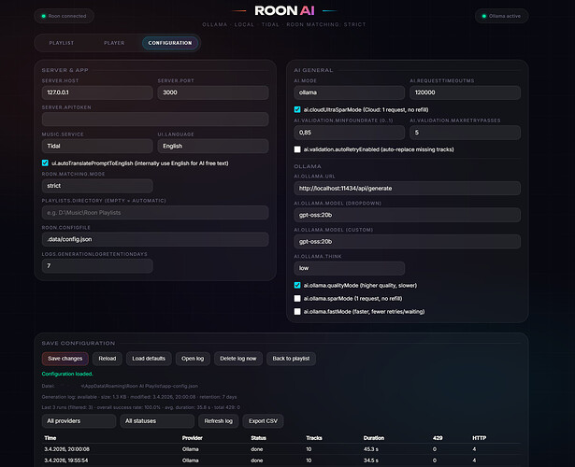Edit the roon.configFile field .data/config.json
This screenshot has height=467, width=575.
pyautogui.click(x=155, y=239)
